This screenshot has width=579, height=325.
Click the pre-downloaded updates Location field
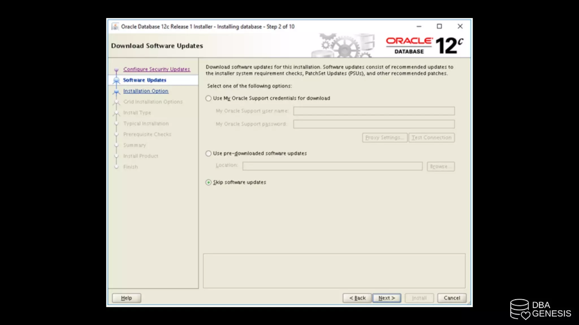332,166
